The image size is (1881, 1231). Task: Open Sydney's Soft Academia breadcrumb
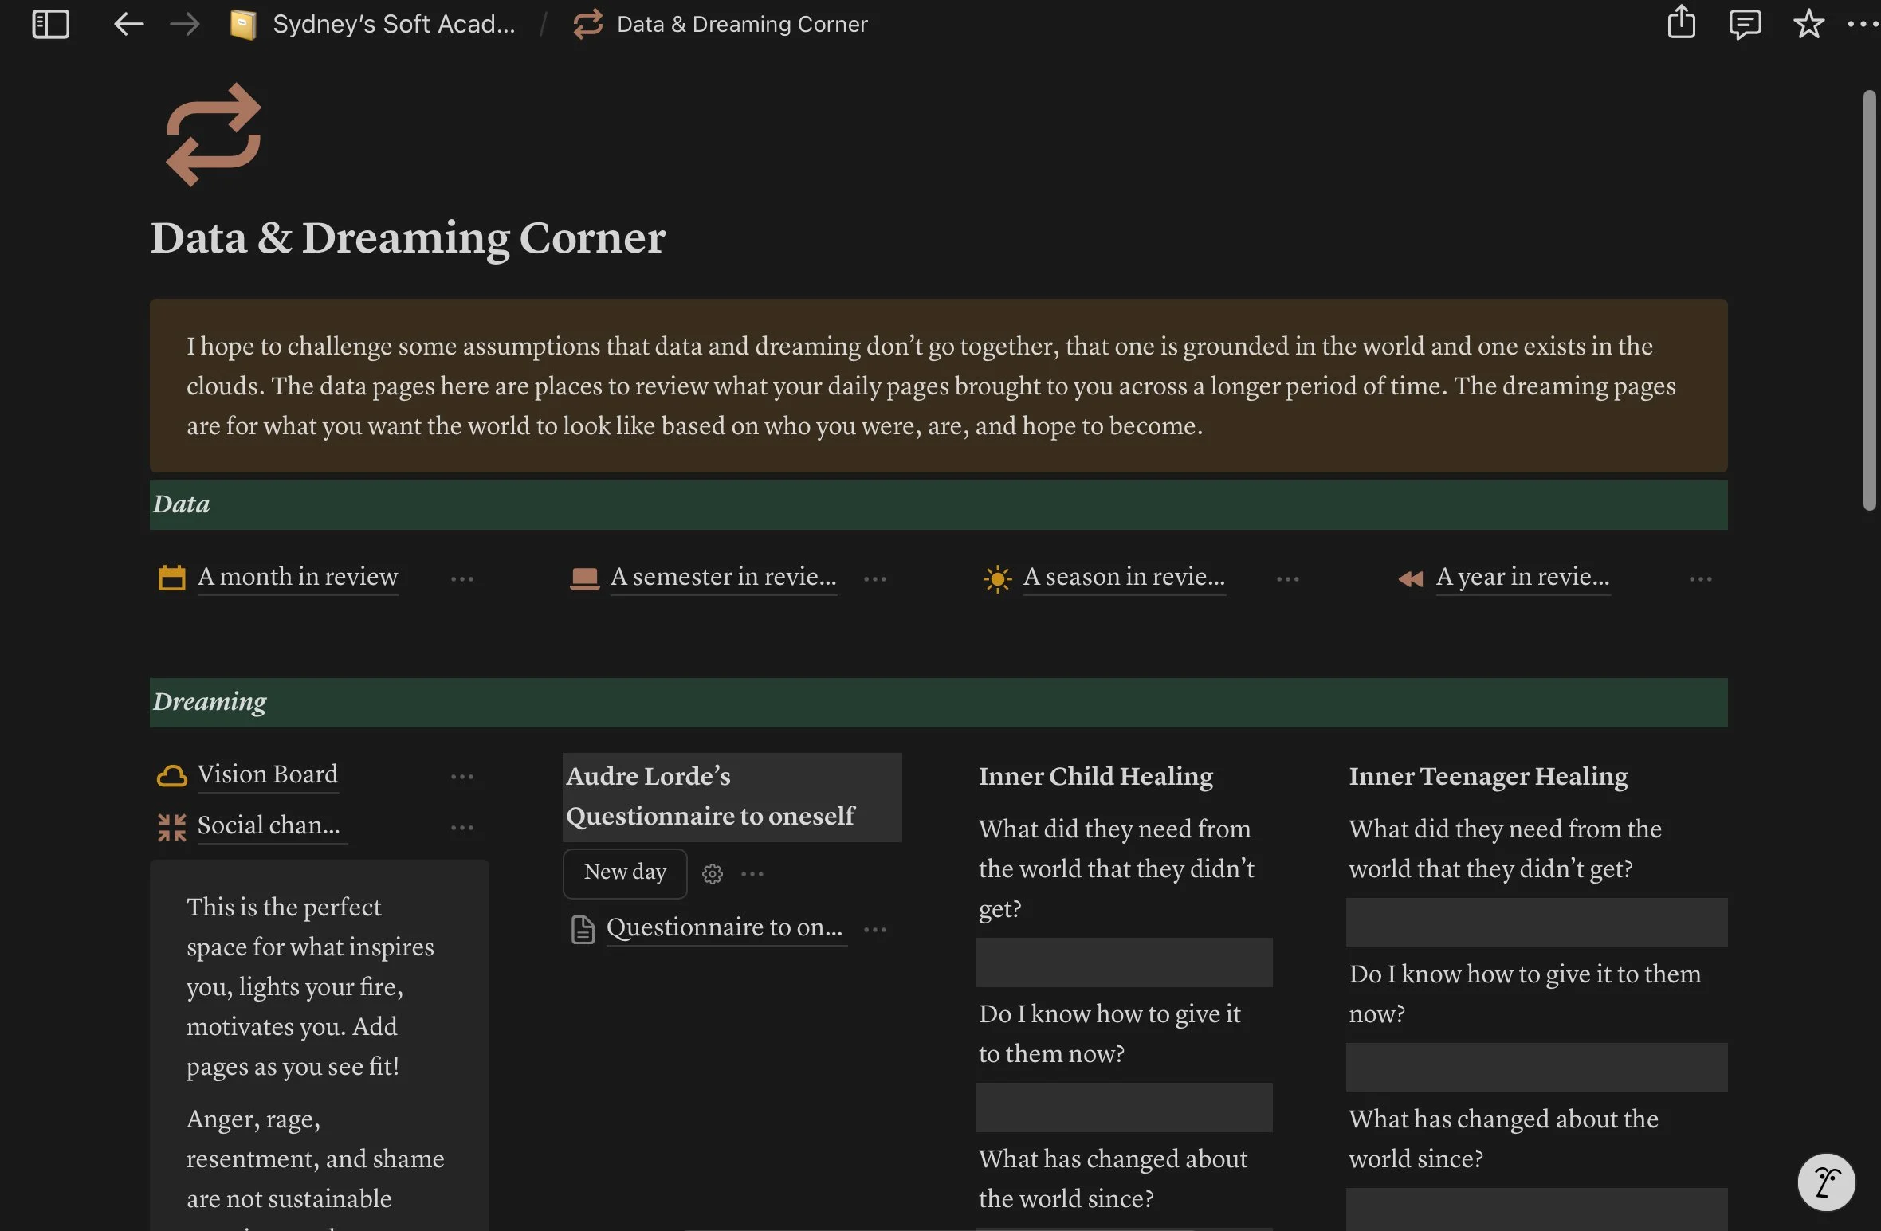[x=393, y=24]
